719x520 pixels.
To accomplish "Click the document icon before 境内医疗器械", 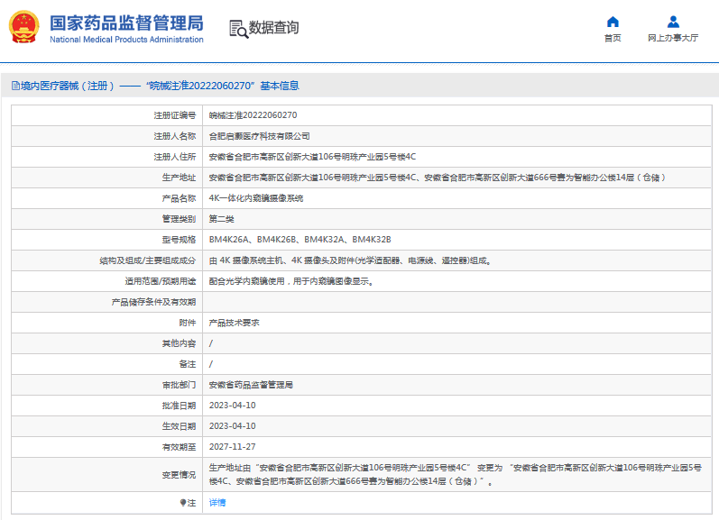I will 14,87.
